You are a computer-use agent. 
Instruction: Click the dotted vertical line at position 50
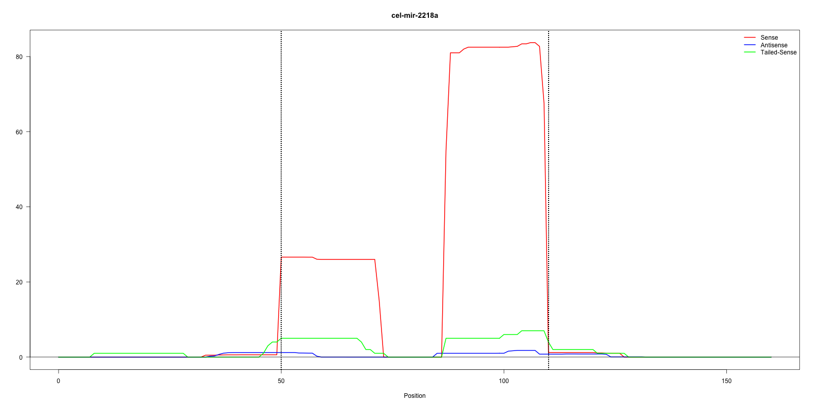[x=281, y=153]
